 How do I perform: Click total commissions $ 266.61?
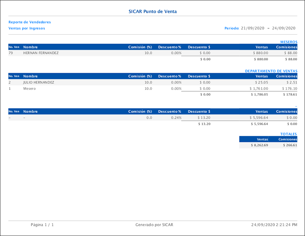click(290, 145)
